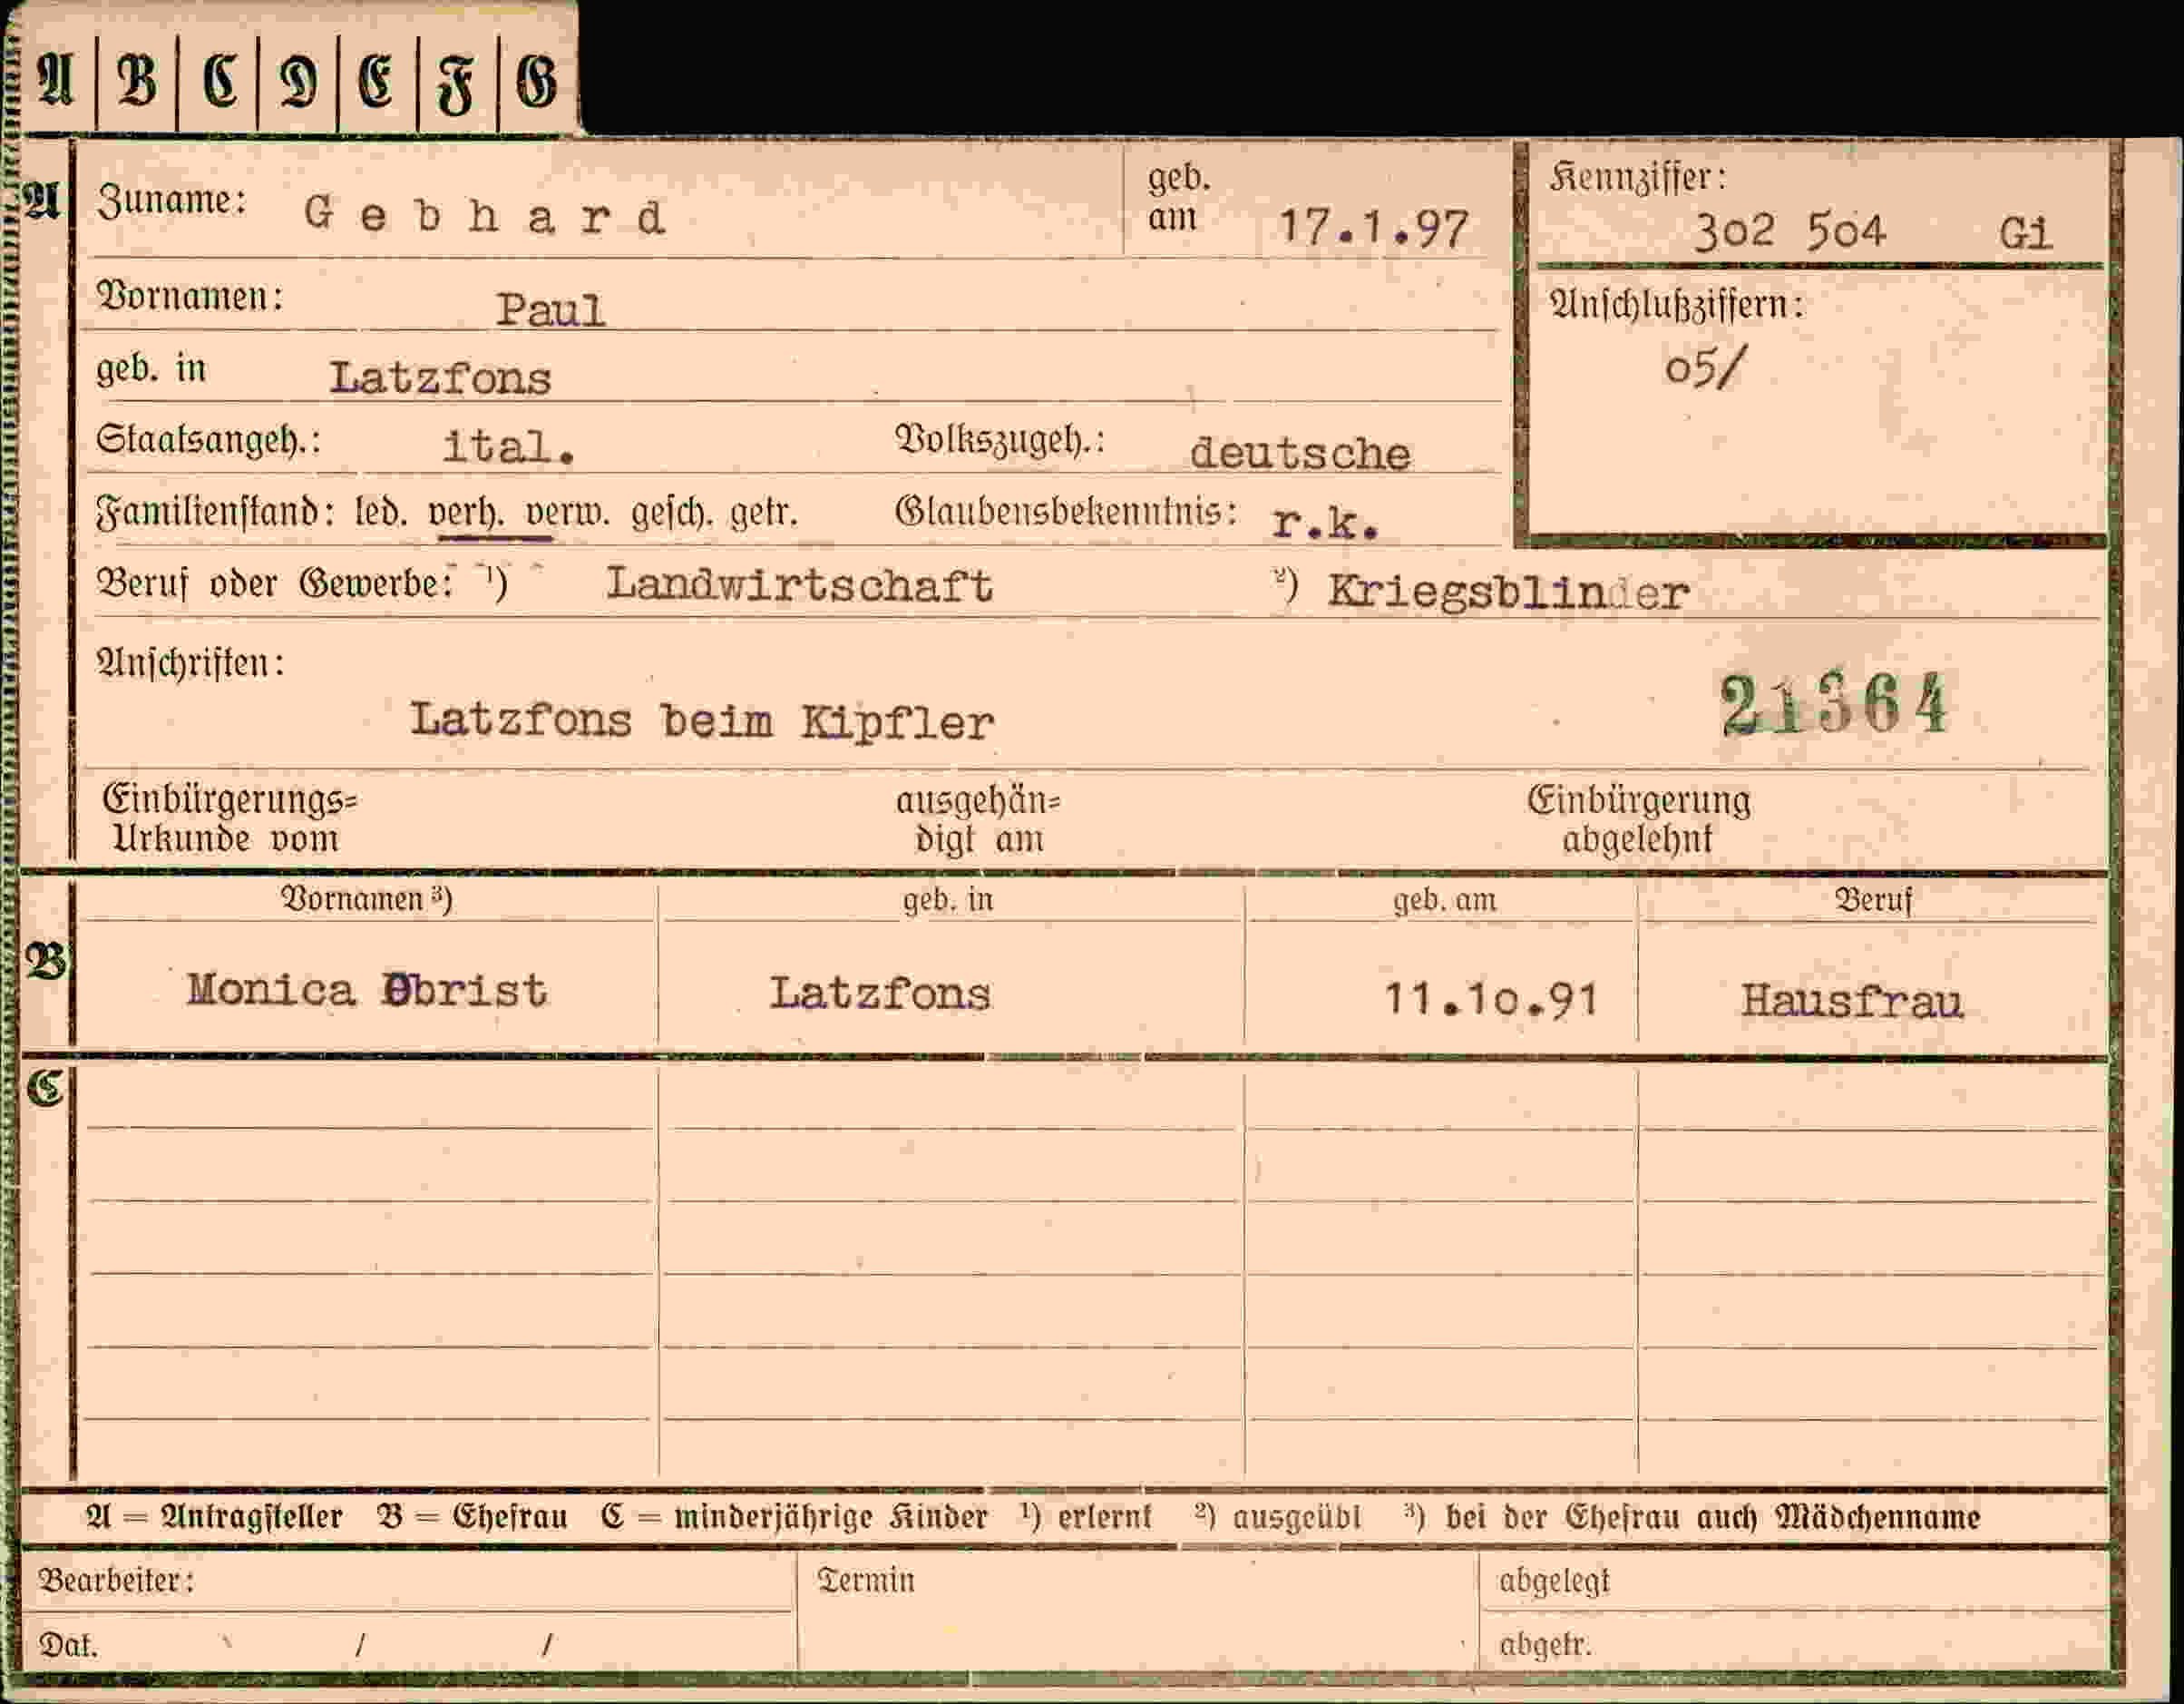
Task: Click the index tab letter G
Action: point(536,80)
